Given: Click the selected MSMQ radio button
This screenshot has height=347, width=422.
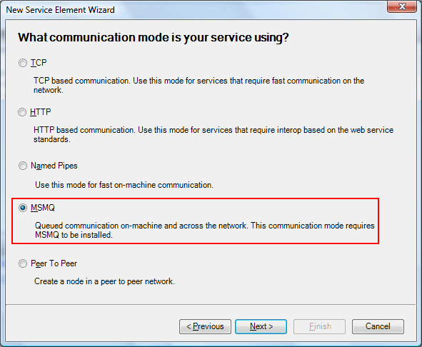Looking at the screenshot, I should tap(23, 208).
